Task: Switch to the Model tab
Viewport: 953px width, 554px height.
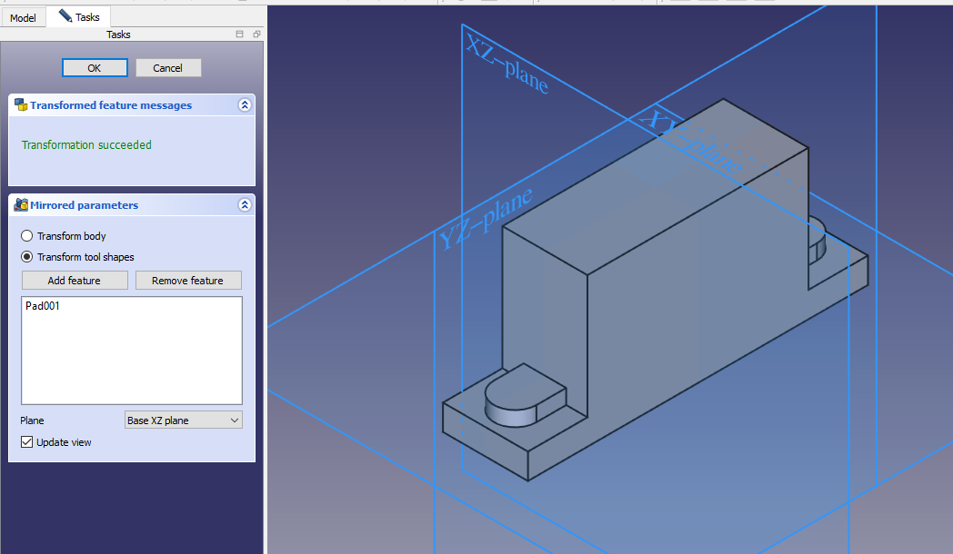Action: [x=23, y=17]
